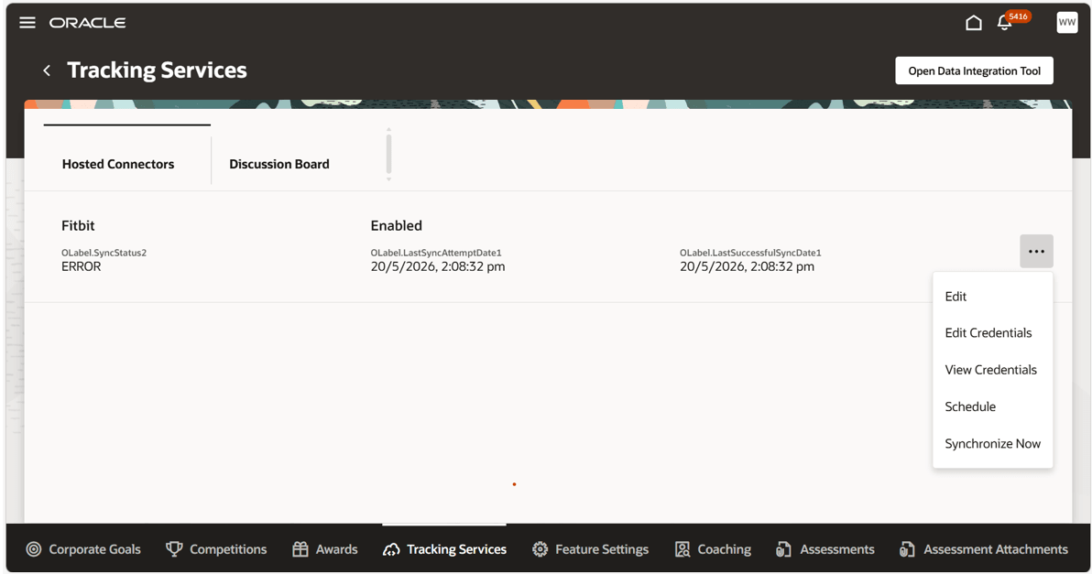Click the Fitbit connector name

(x=78, y=225)
